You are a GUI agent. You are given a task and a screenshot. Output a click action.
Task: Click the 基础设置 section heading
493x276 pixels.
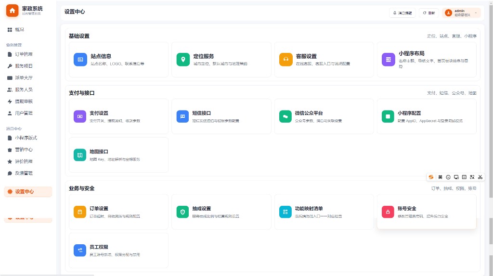pos(79,36)
